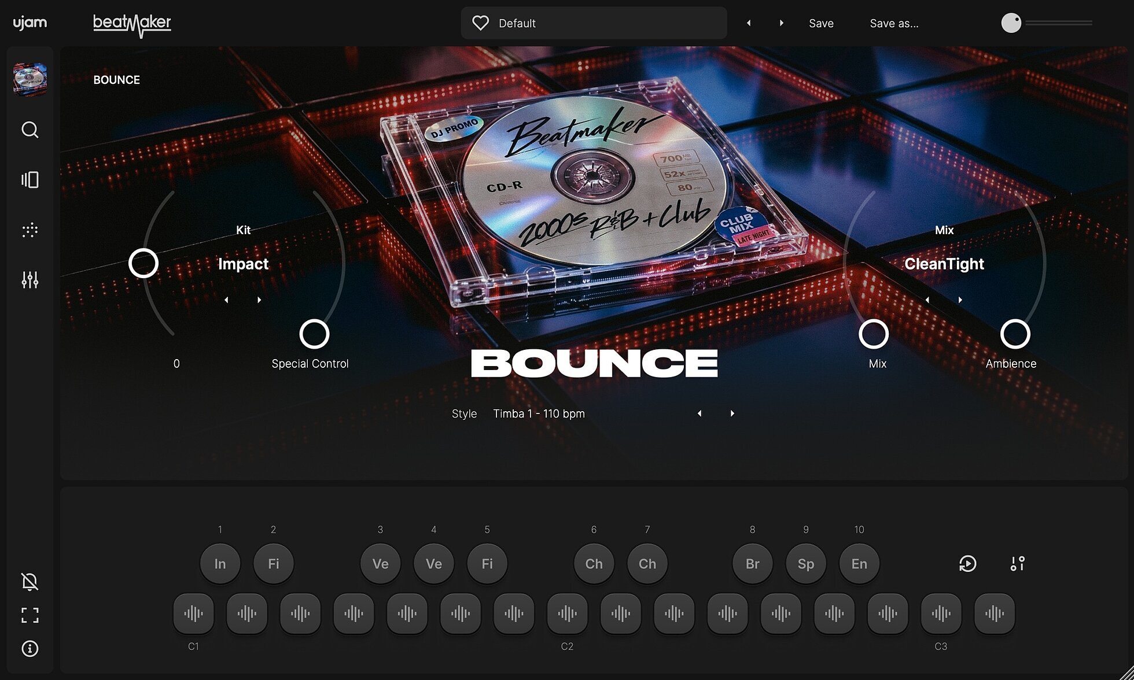Image resolution: width=1134 pixels, height=680 pixels.
Task: Switch to previous Mix preset before CleanTight
Action: tap(927, 300)
